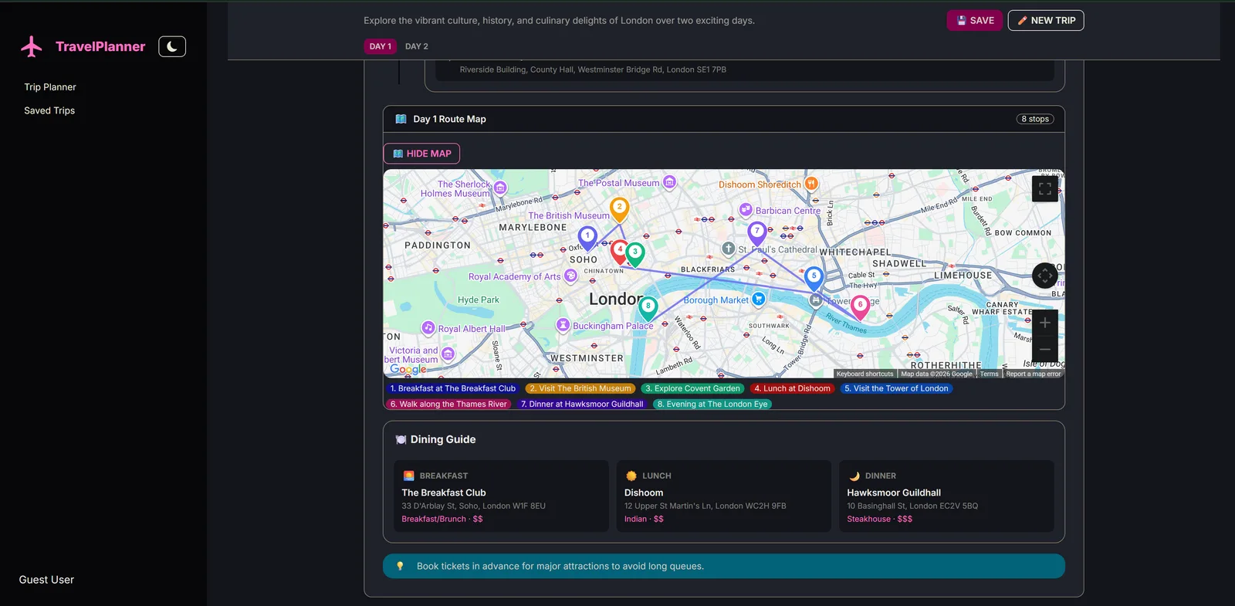Click the 8 stops badge
The width and height of the screenshot is (1235, 606).
pyautogui.click(x=1035, y=119)
